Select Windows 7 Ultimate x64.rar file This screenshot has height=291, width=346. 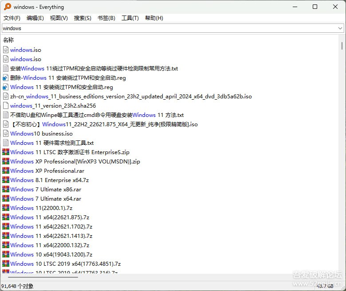46,199
